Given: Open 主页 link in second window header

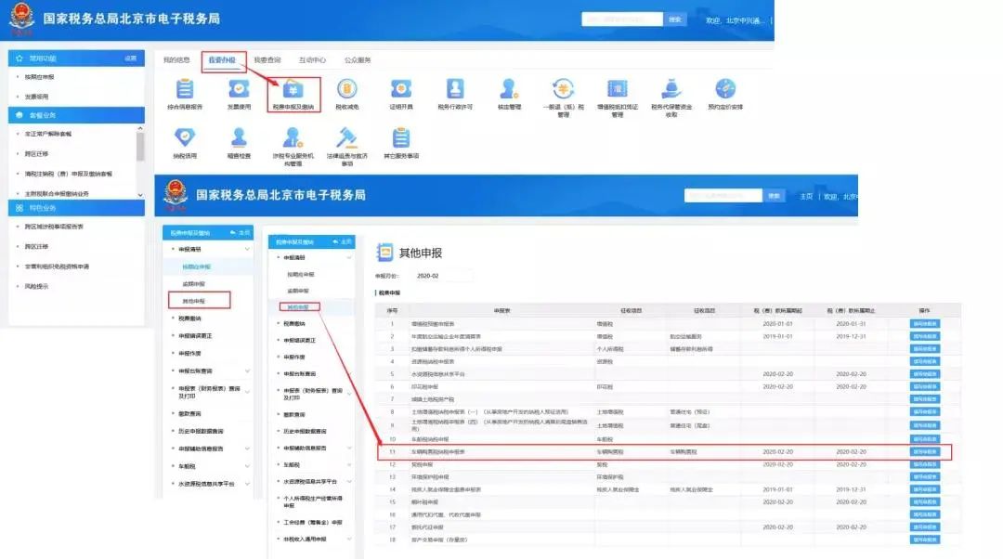Looking at the screenshot, I should 806,196.
